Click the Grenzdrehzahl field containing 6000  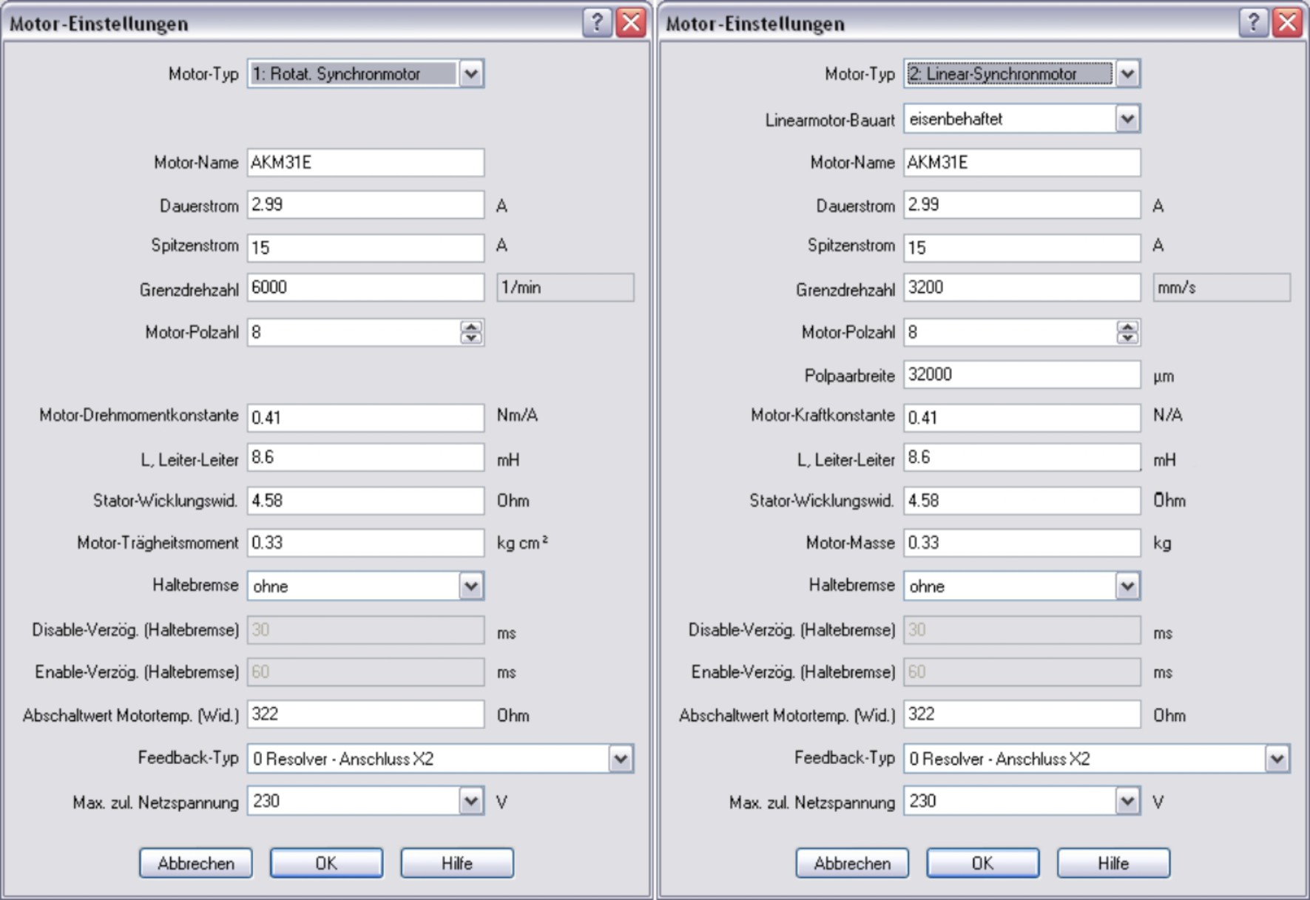[365, 288]
